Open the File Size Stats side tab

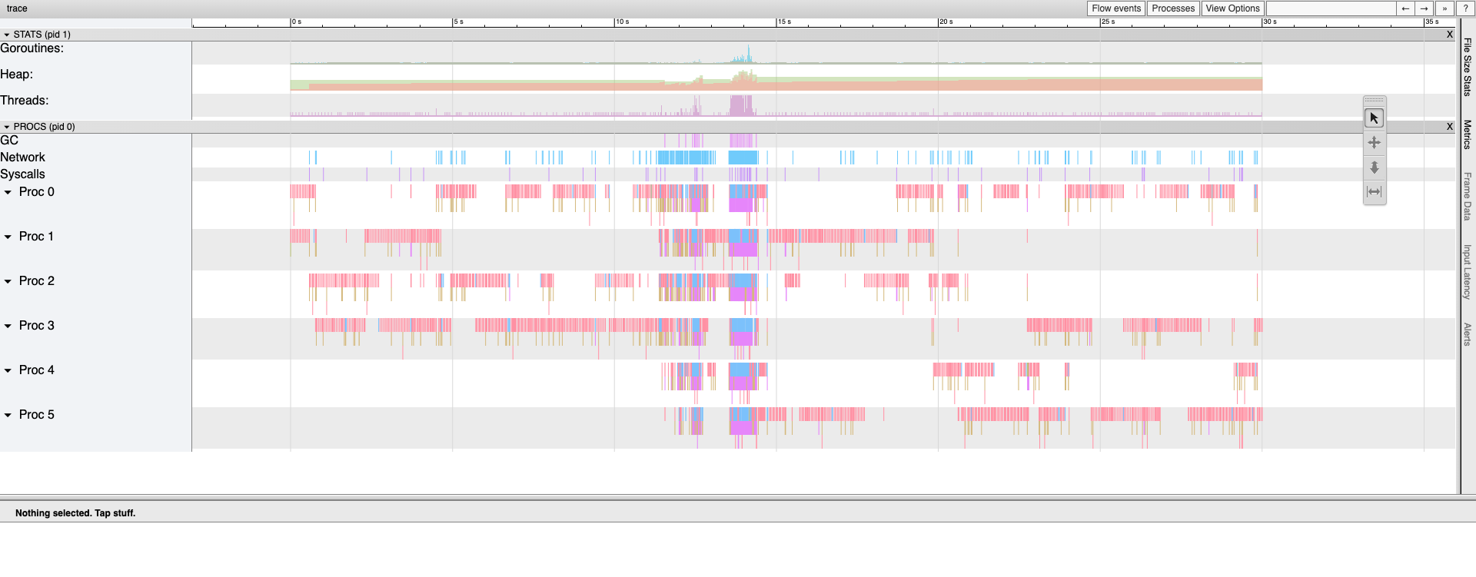pos(1468,67)
